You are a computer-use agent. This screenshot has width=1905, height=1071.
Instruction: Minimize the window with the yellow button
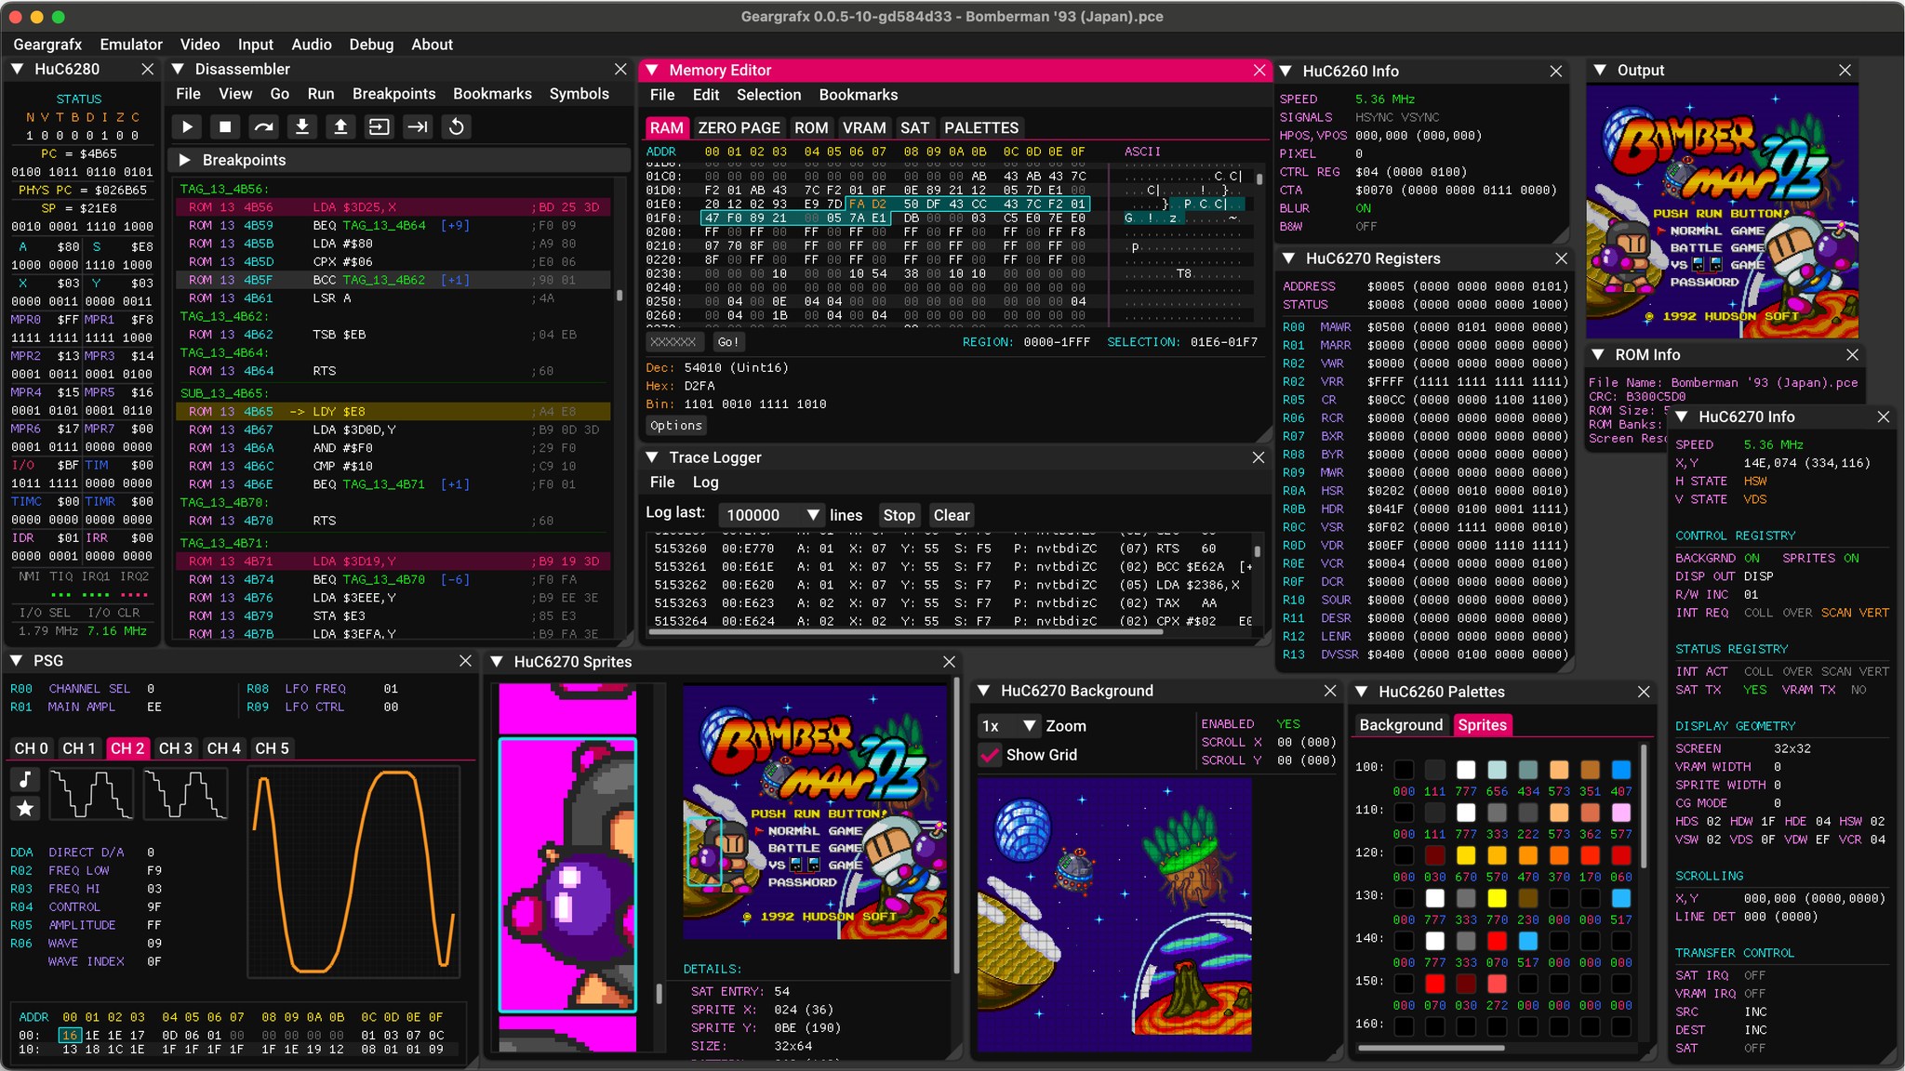point(37,17)
